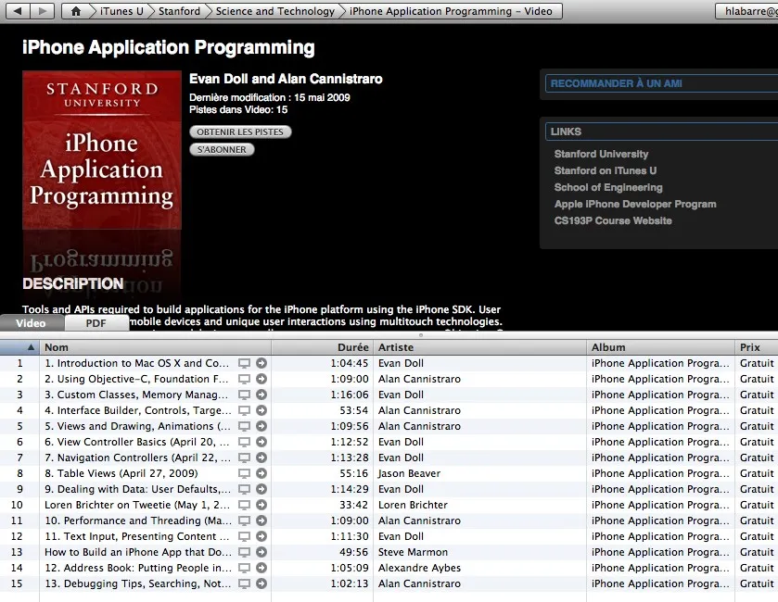This screenshot has height=602, width=778.
Task: Sort tracks by the Durée column header
Action: (x=323, y=347)
